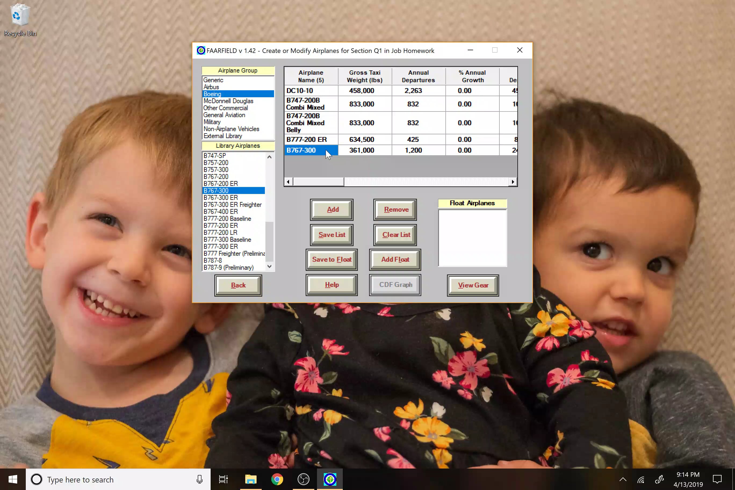
Task: Open the Action Center notification icon
Action: [x=717, y=479]
